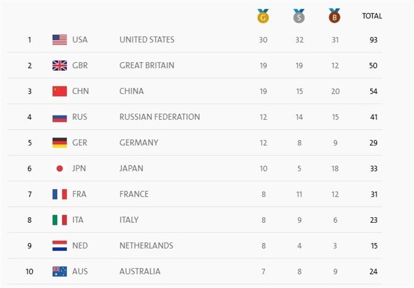This screenshot has width=414, height=288.
Task: Click United States total medal count 93
Action: tap(373, 40)
